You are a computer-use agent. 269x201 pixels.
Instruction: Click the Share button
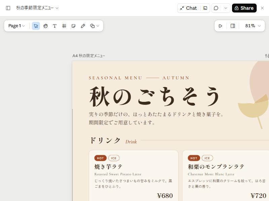coord(244,8)
